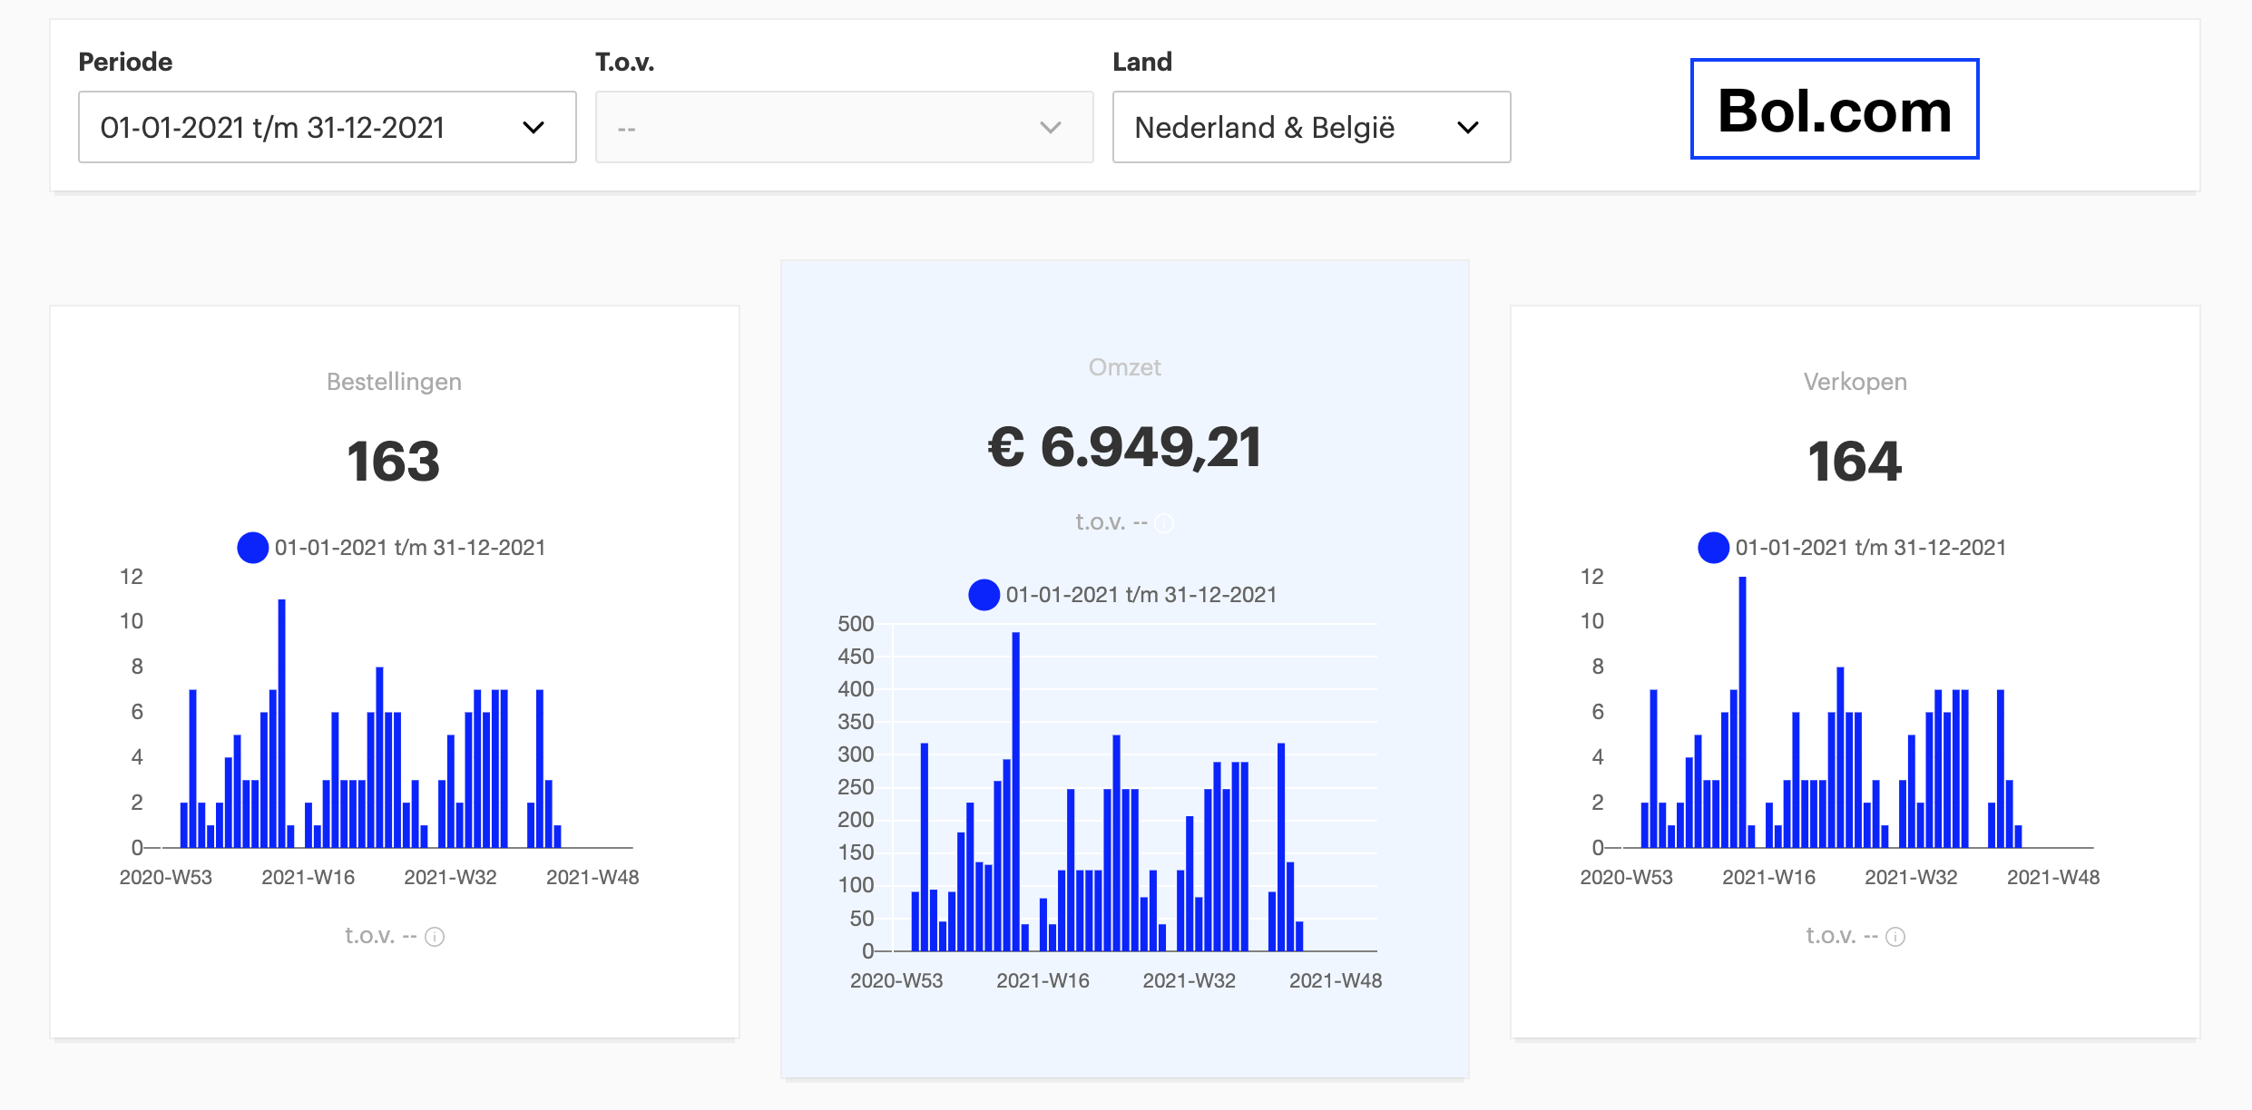Image resolution: width=2252 pixels, height=1110 pixels.
Task: Click the tallest bar in the Omzet chart
Action: [1016, 791]
